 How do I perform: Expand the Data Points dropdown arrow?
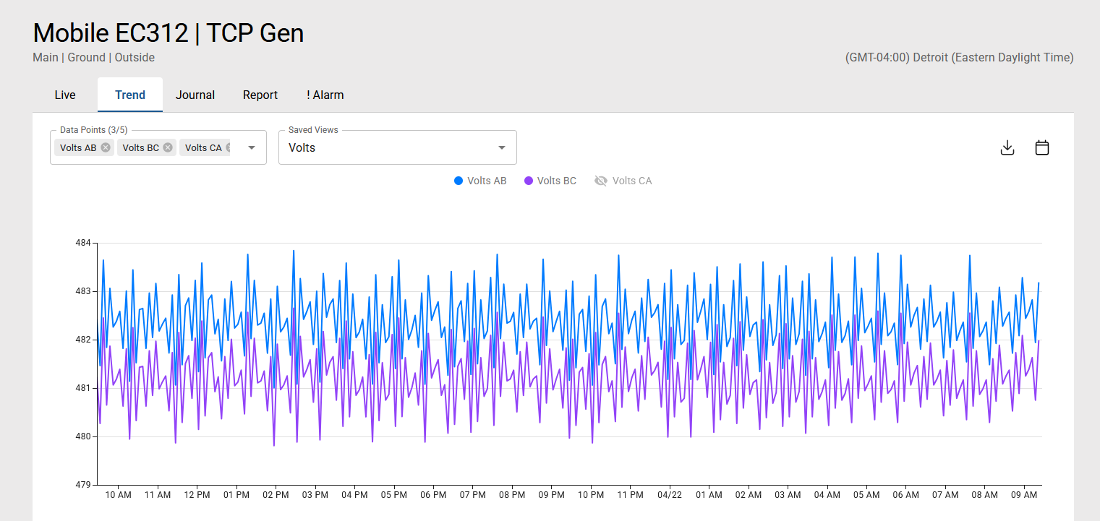point(252,147)
